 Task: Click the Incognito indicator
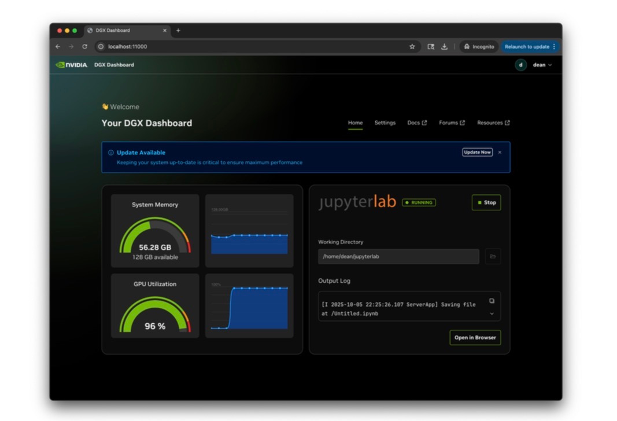(479, 46)
